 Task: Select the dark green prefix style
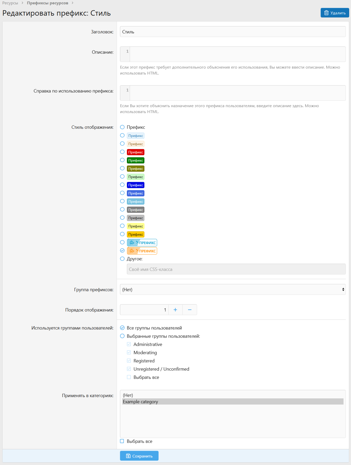click(135, 160)
